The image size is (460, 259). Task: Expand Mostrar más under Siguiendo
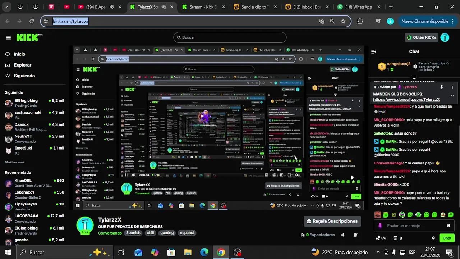pos(14,162)
